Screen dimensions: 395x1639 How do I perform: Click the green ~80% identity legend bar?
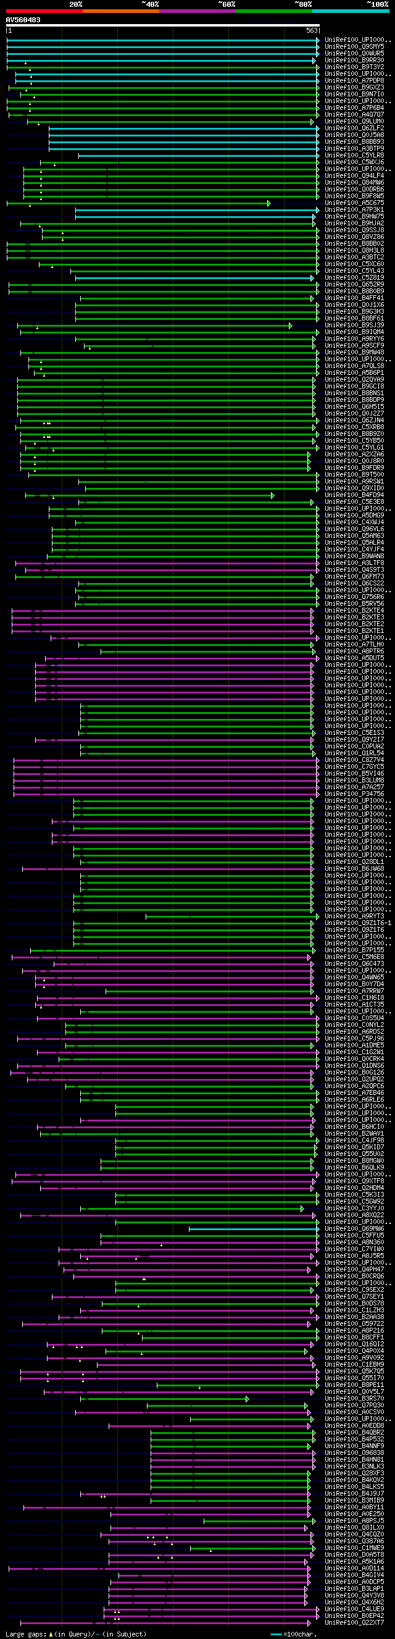click(274, 11)
